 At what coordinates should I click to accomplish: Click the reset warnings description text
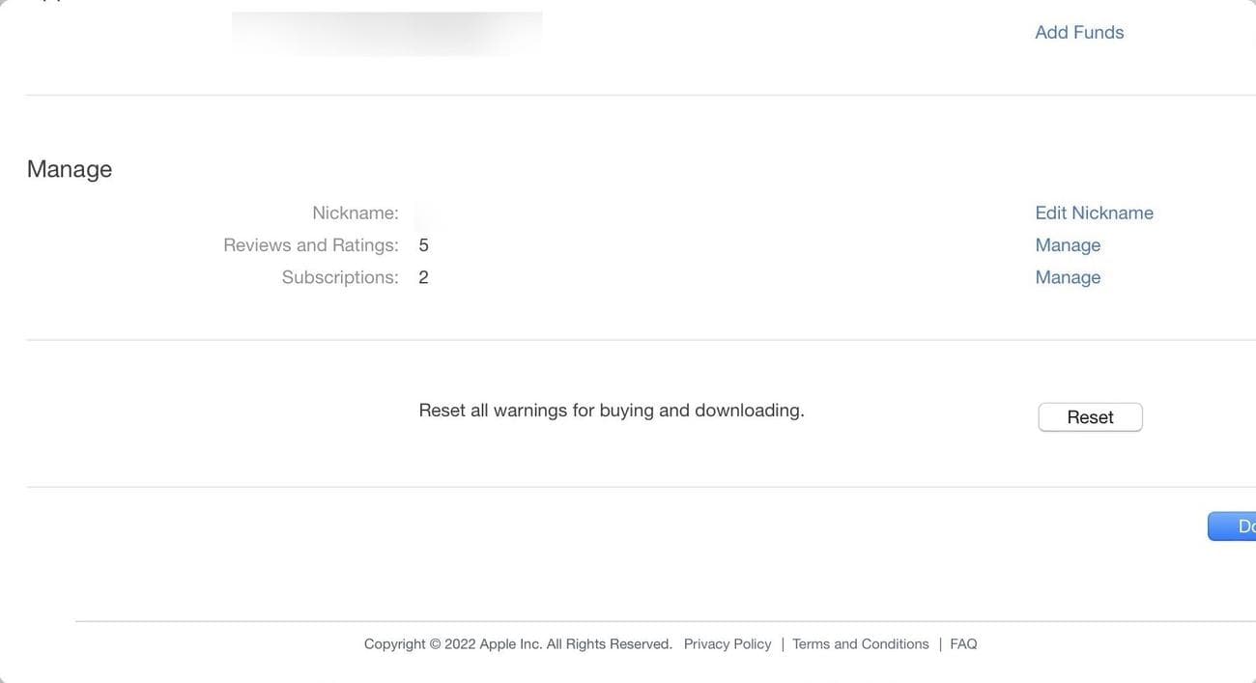point(611,411)
